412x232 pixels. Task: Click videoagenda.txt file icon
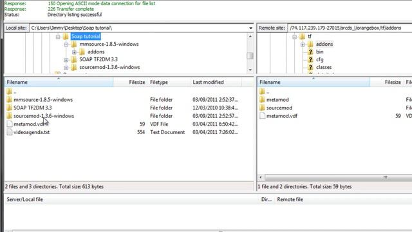[10, 132]
